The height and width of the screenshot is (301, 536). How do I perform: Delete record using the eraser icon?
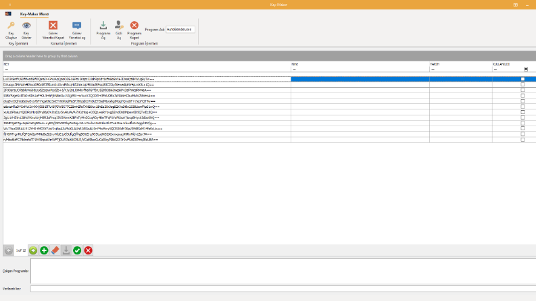(55, 250)
